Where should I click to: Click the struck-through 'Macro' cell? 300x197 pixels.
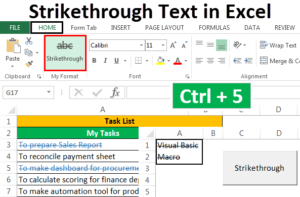180,157
